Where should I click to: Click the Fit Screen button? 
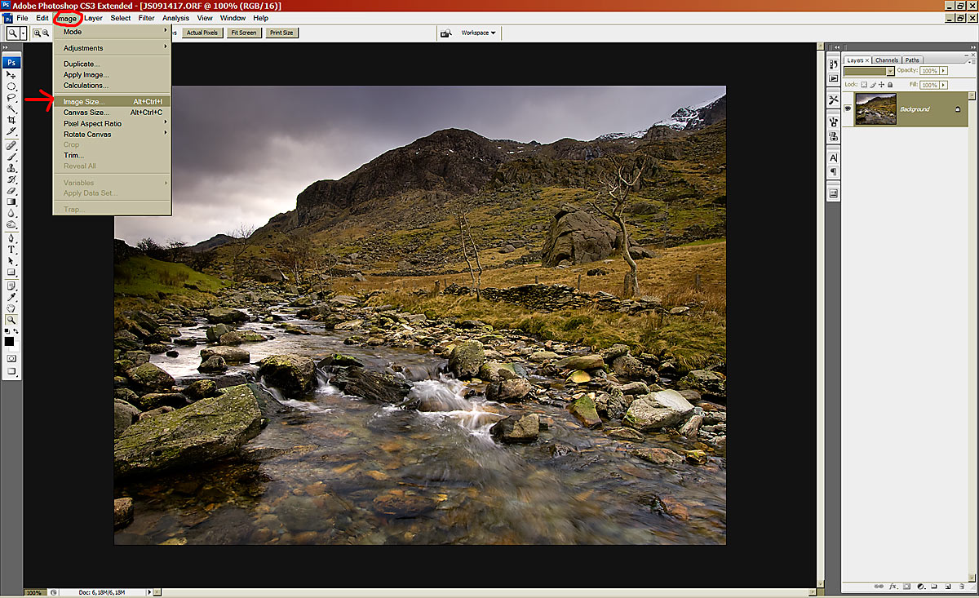(x=243, y=33)
